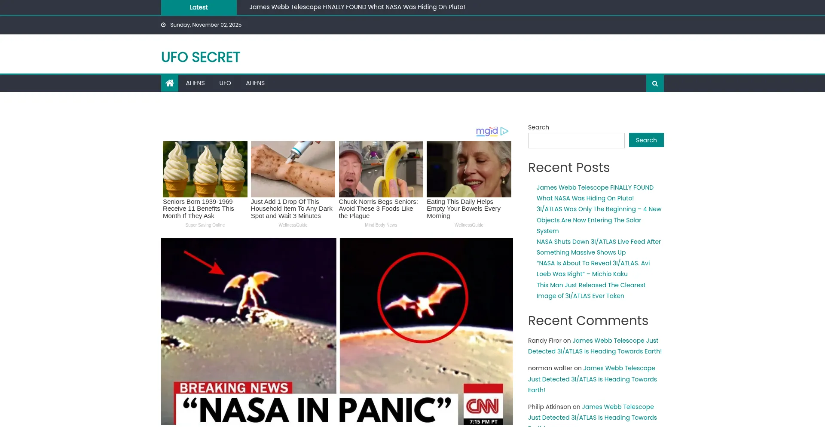Click the Chuck Norris banana ad image
Screen dimensions: 825x427
pos(381,169)
